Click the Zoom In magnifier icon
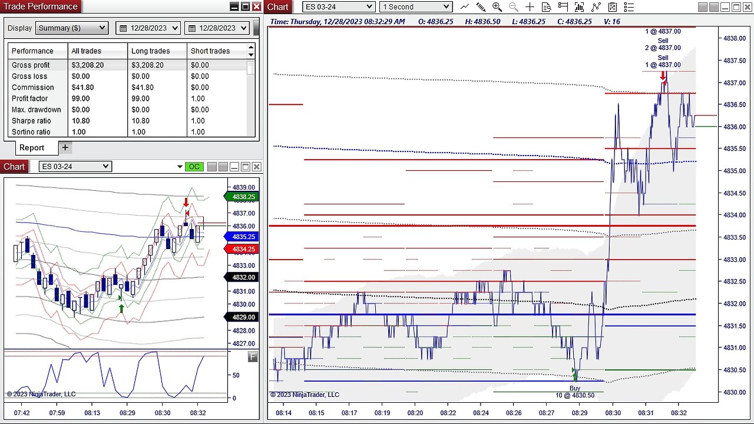Image resolution: width=754 pixels, height=424 pixels. click(497, 7)
